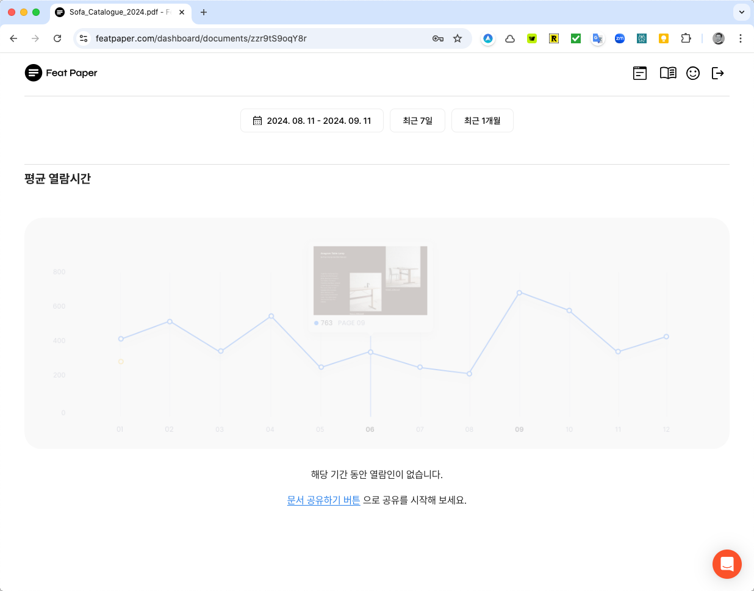Click the address bar URL field

pos(256,38)
